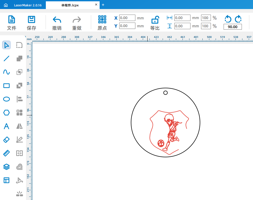
Task: Choose the straight line drawing tool
Action: [x=6, y=59]
